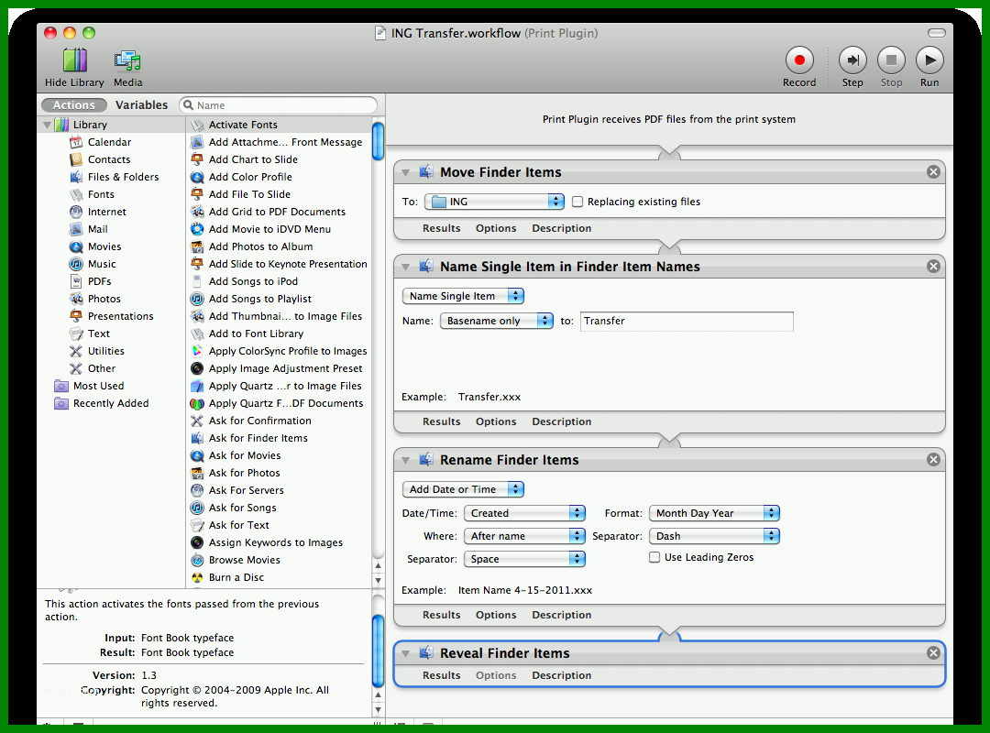Open the Dash separator dropdown
The height and width of the screenshot is (733, 990).
pyautogui.click(x=715, y=536)
